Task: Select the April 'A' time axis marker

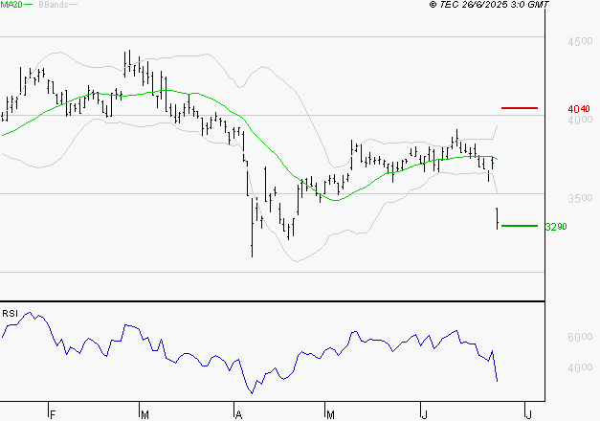Action: [x=238, y=414]
